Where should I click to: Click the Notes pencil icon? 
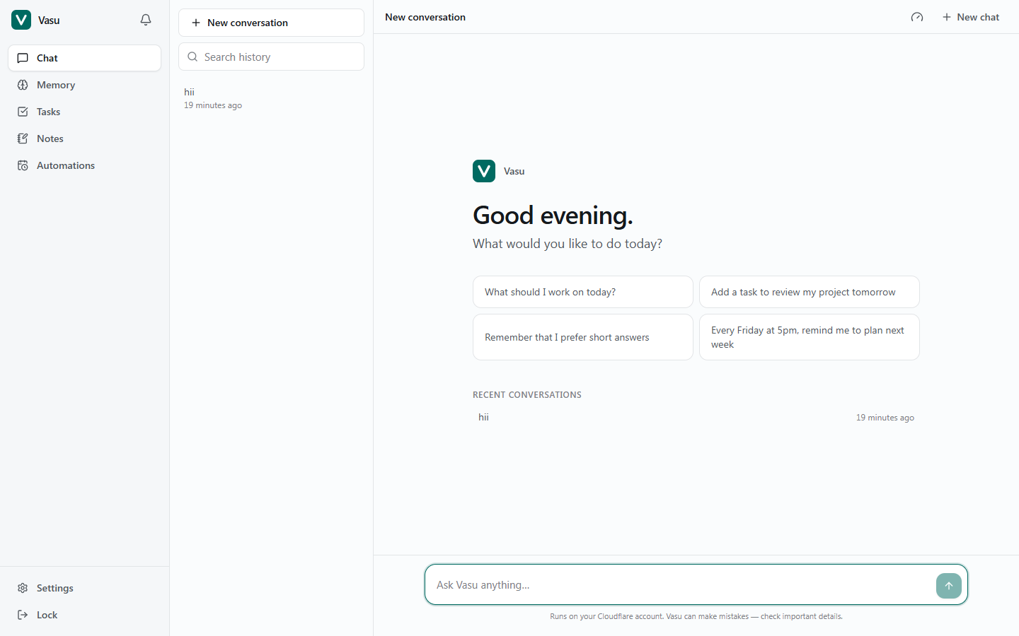tap(23, 139)
